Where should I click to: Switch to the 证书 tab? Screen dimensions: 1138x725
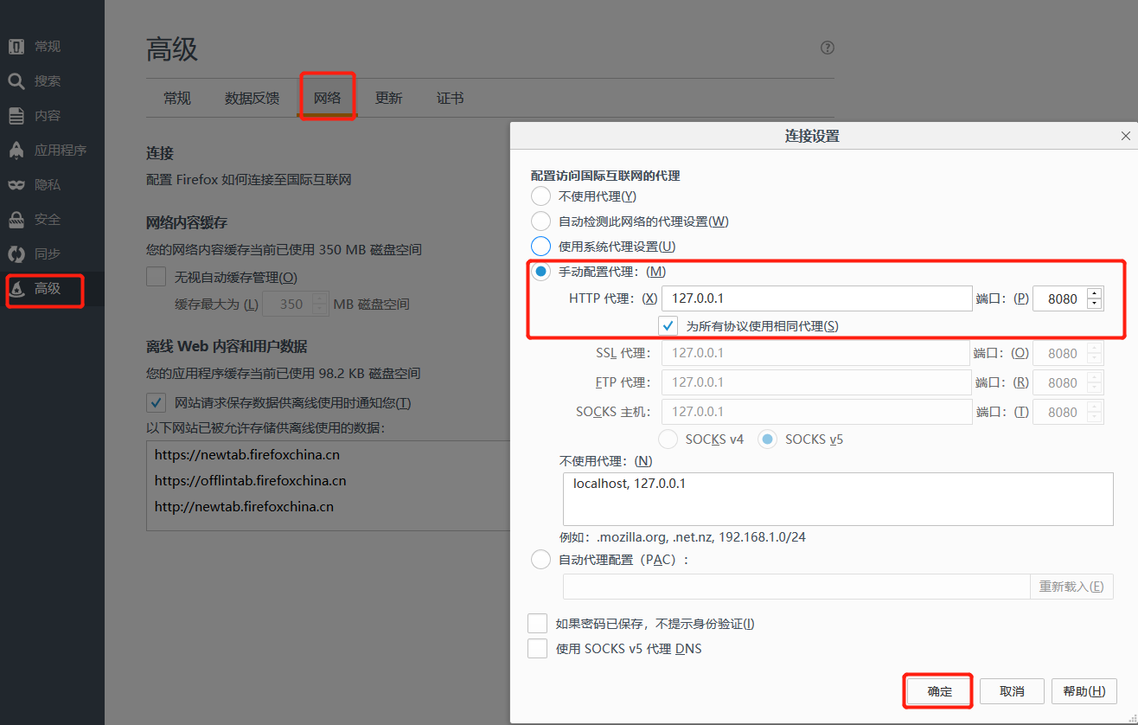tap(451, 98)
